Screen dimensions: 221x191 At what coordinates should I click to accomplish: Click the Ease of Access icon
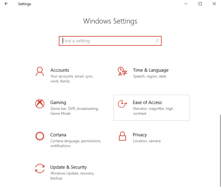point(122,104)
